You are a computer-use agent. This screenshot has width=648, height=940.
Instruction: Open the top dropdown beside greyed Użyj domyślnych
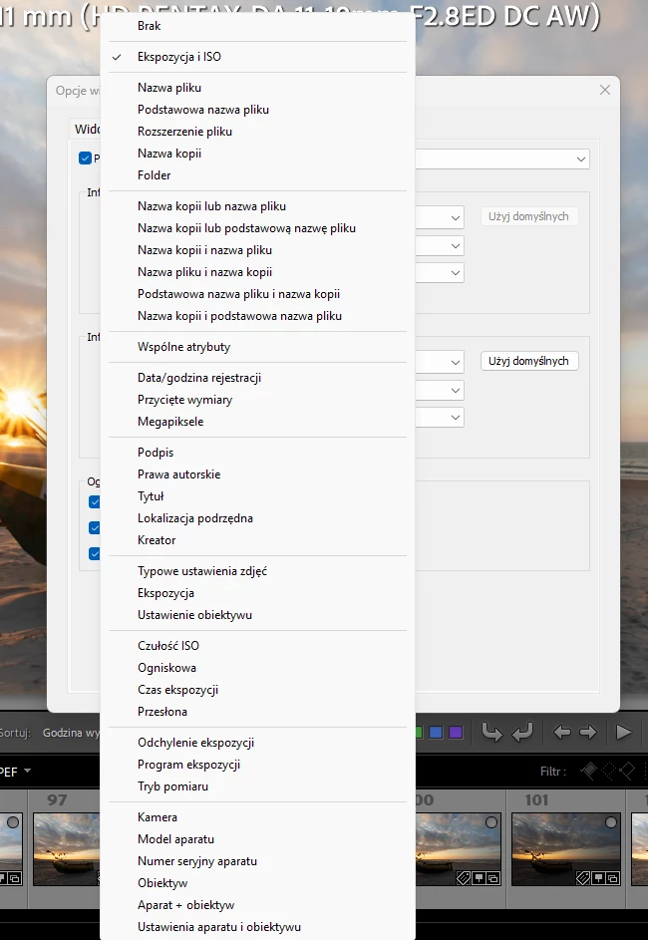[x=440, y=217]
